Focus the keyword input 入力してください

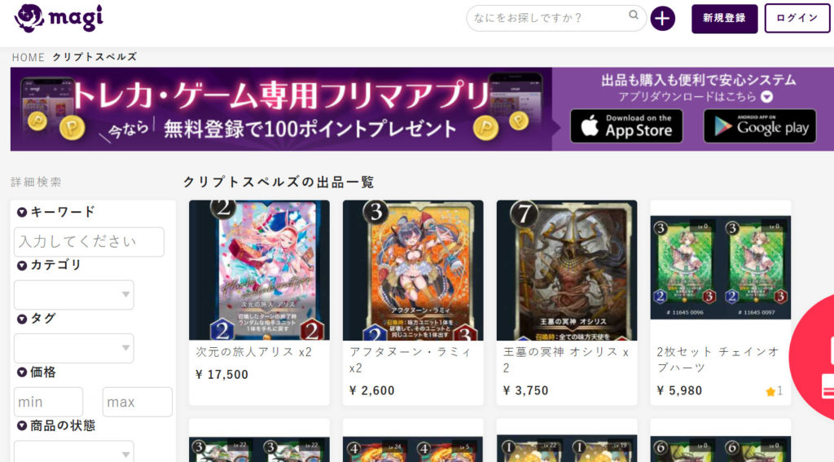coord(89,242)
